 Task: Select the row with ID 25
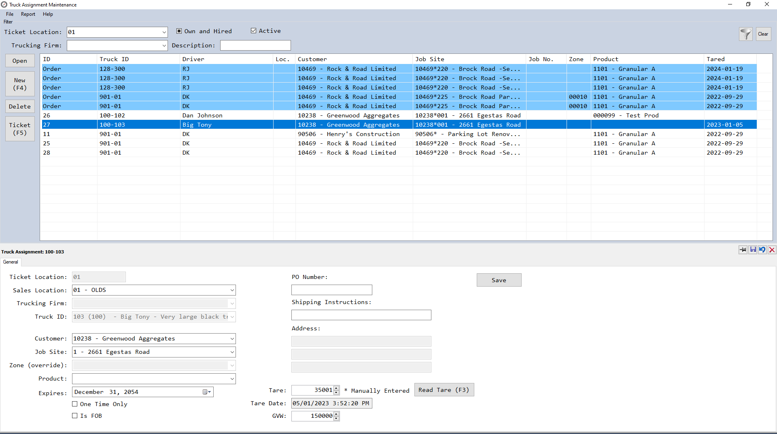point(399,143)
